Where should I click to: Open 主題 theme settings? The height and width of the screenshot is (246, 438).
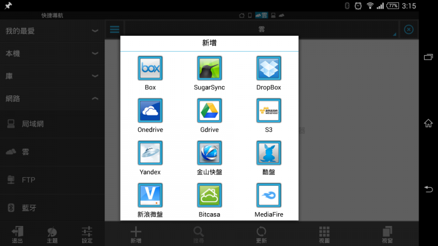tap(52, 234)
